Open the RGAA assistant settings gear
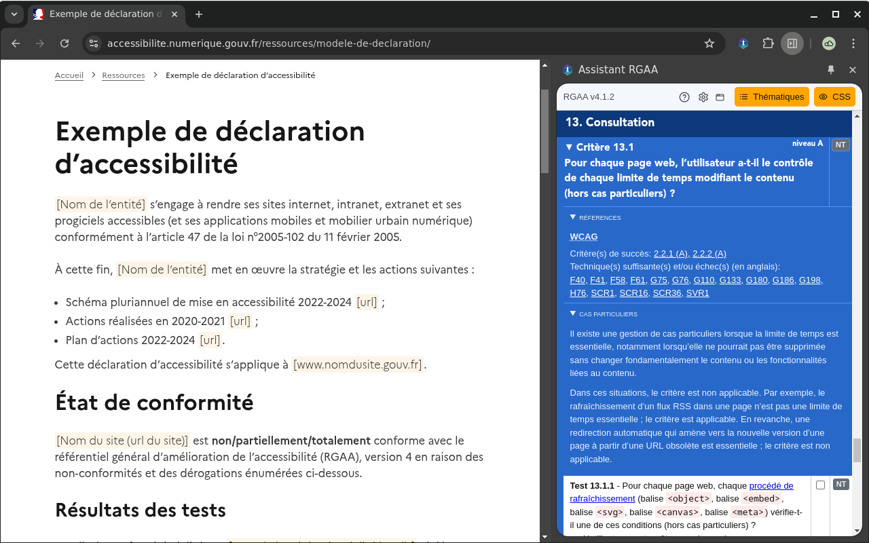The image size is (869, 543). pyautogui.click(x=703, y=97)
